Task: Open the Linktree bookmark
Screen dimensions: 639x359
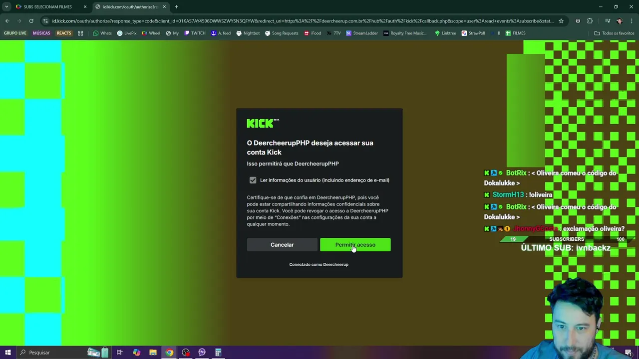Action: 445,33
